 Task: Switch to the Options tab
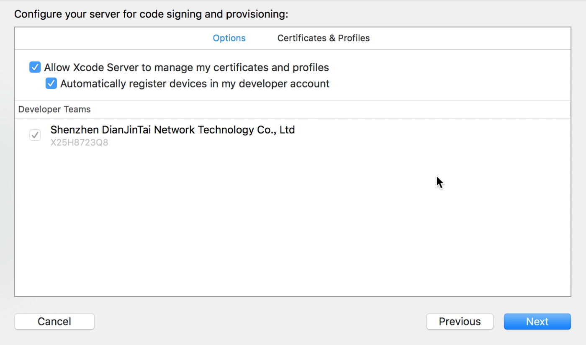(x=229, y=38)
